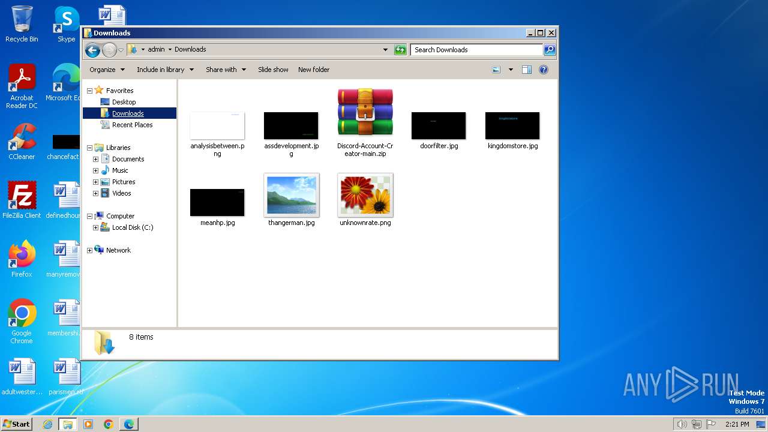
Task: Click the Start button
Action: point(16,424)
